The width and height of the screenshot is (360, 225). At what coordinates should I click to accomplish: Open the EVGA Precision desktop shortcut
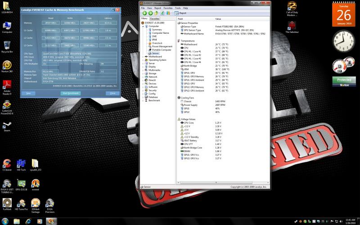click(x=49, y=206)
